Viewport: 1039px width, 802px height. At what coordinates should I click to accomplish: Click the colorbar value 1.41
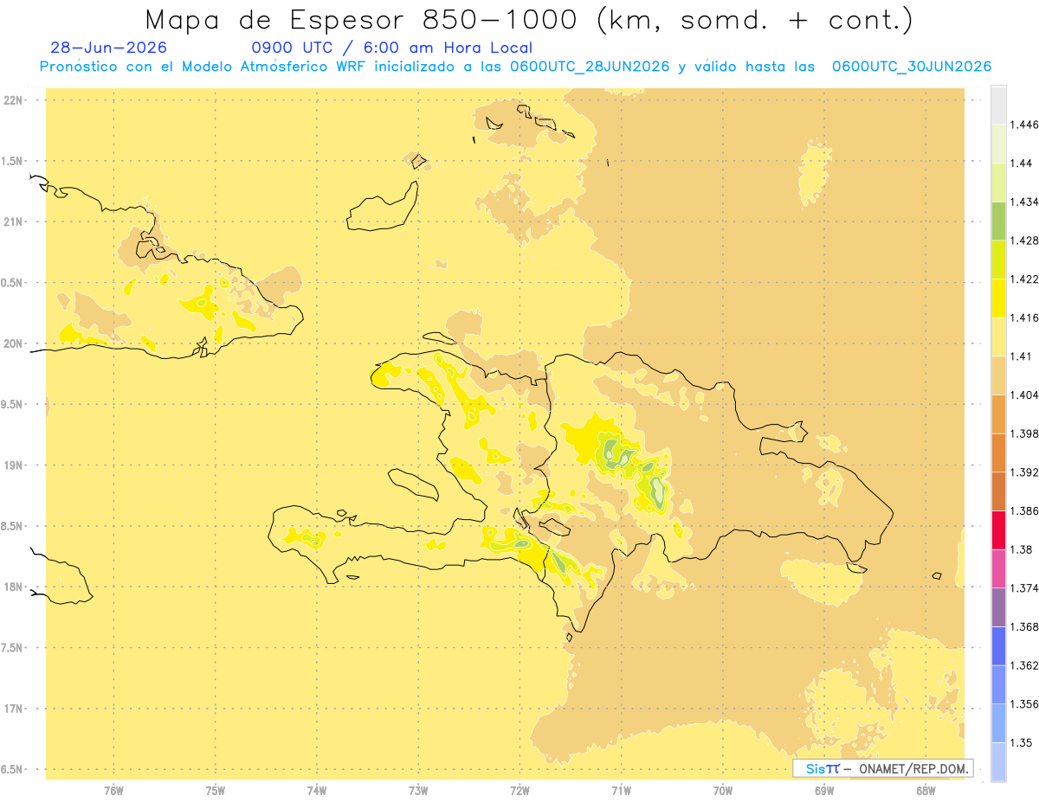click(x=1020, y=356)
